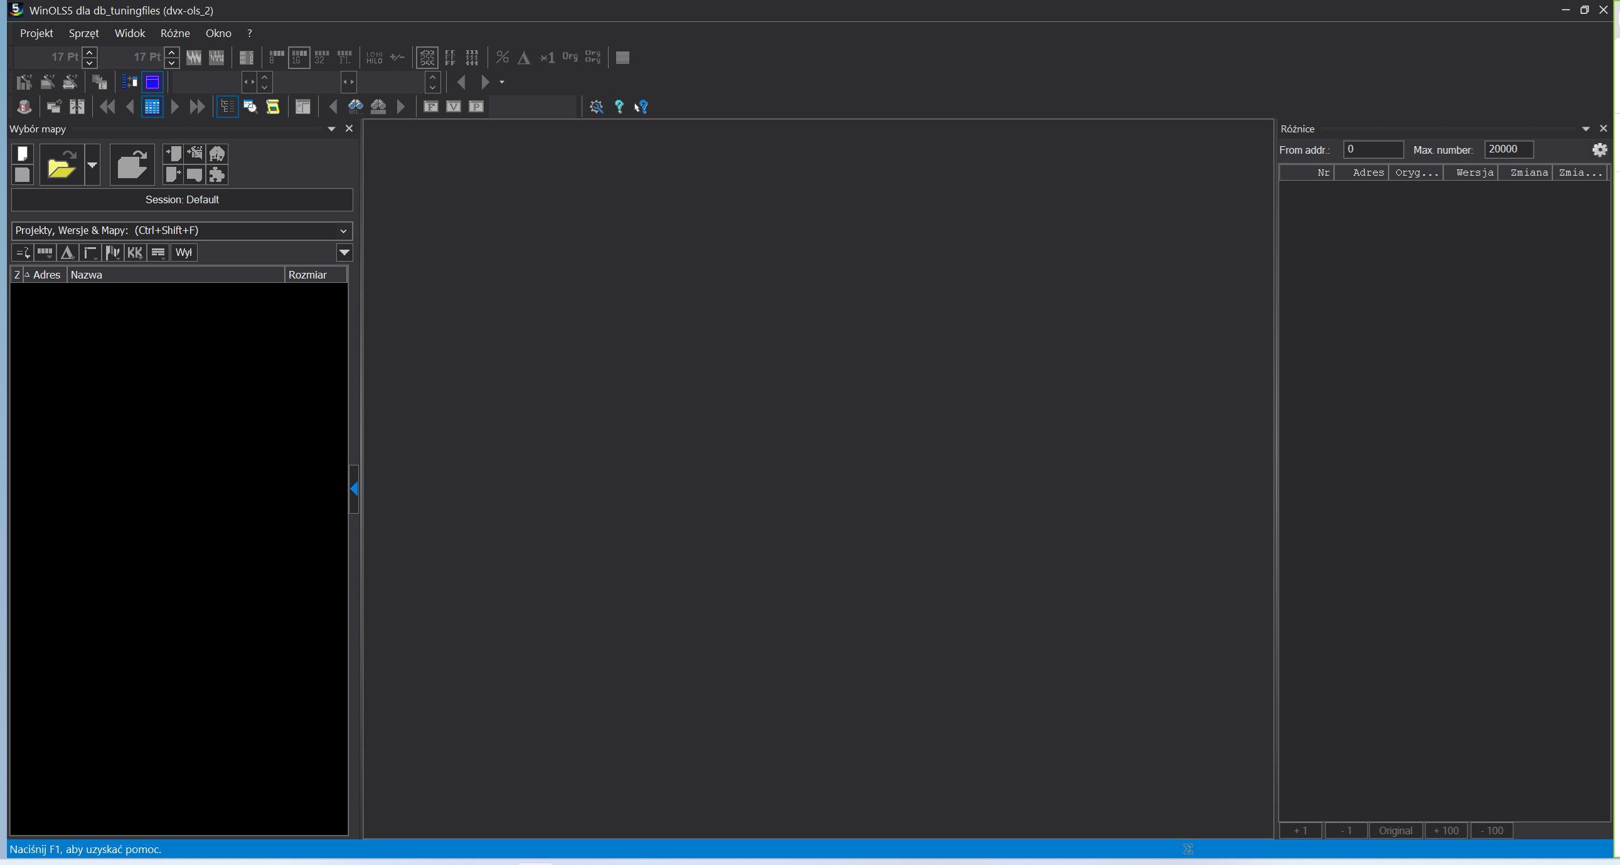Open the Różne menu
1620x865 pixels.
point(175,33)
